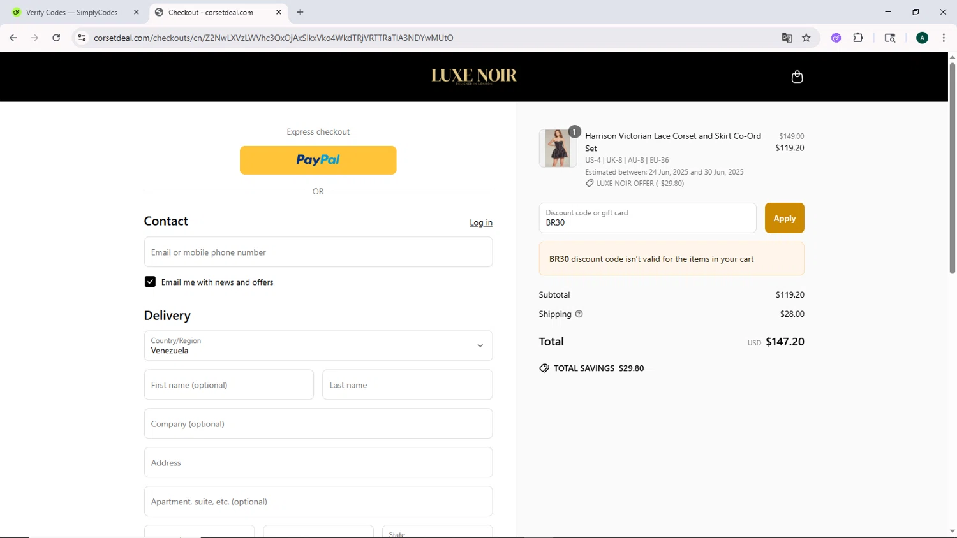This screenshot has height=538, width=957.
Task: Click the size text US-4 | UK-8
Action: click(627, 160)
